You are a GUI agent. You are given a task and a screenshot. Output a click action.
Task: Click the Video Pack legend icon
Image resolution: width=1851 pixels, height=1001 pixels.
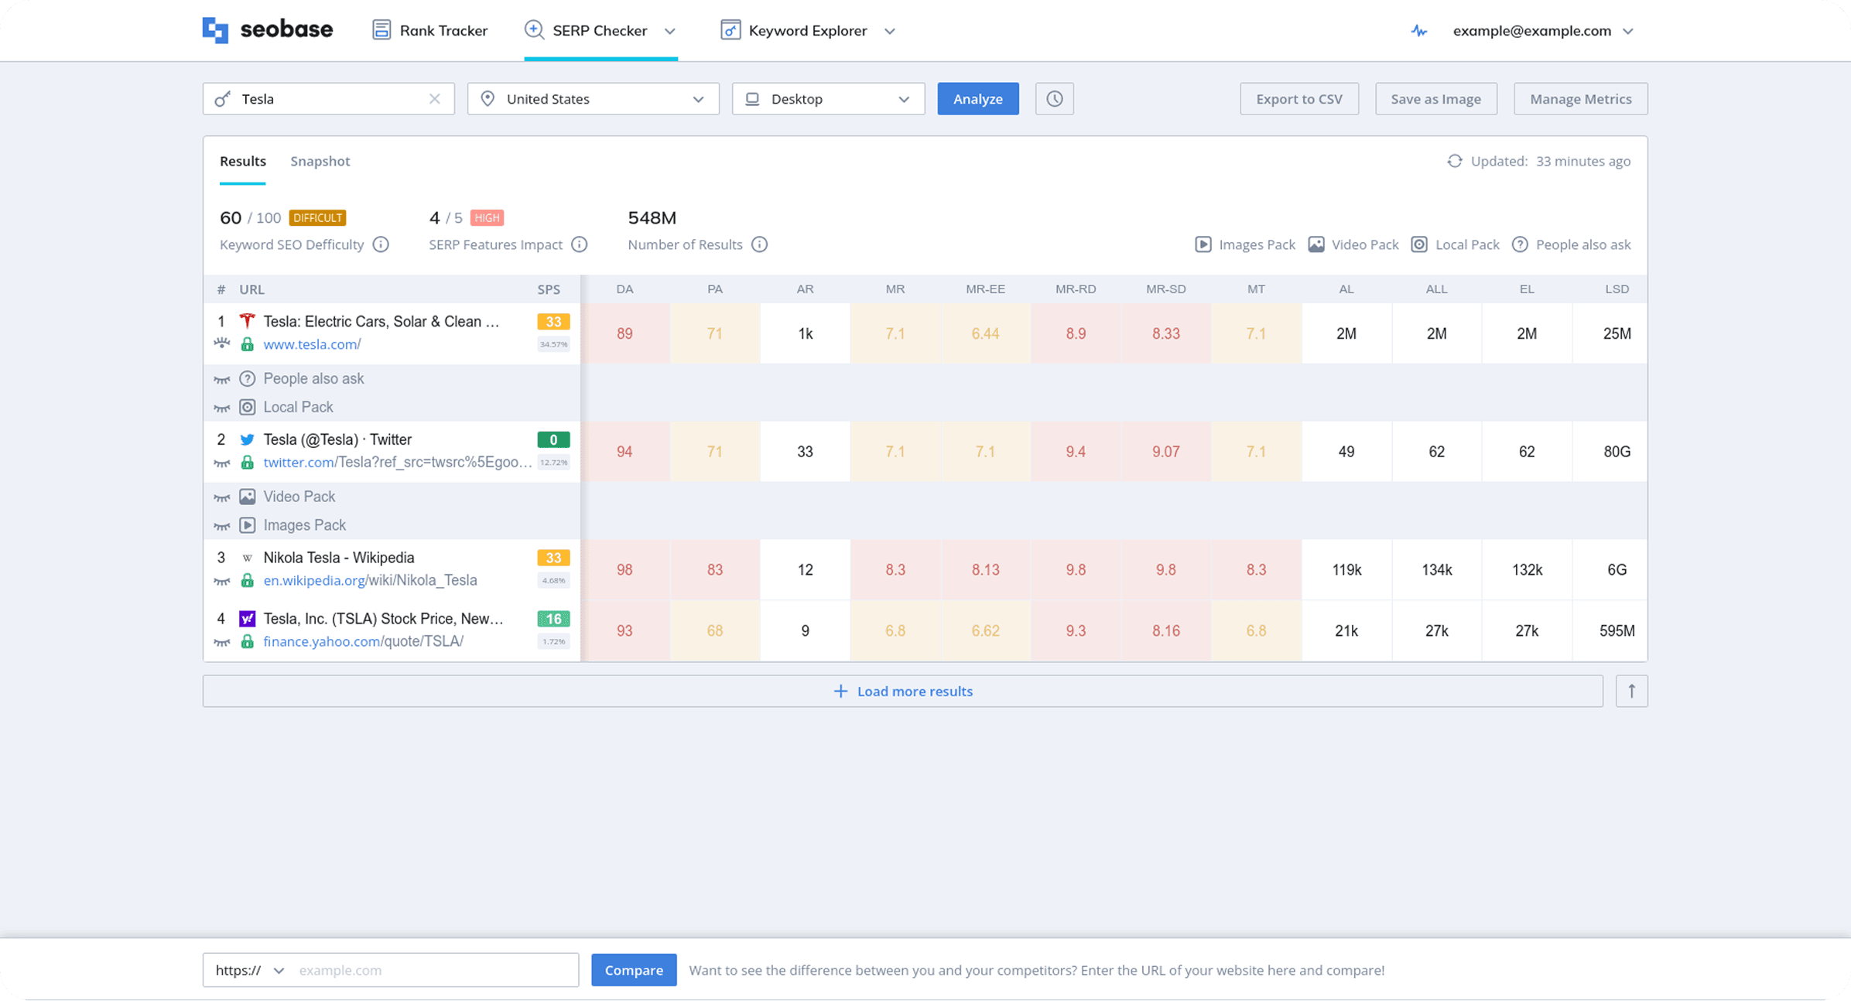click(x=1316, y=244)
